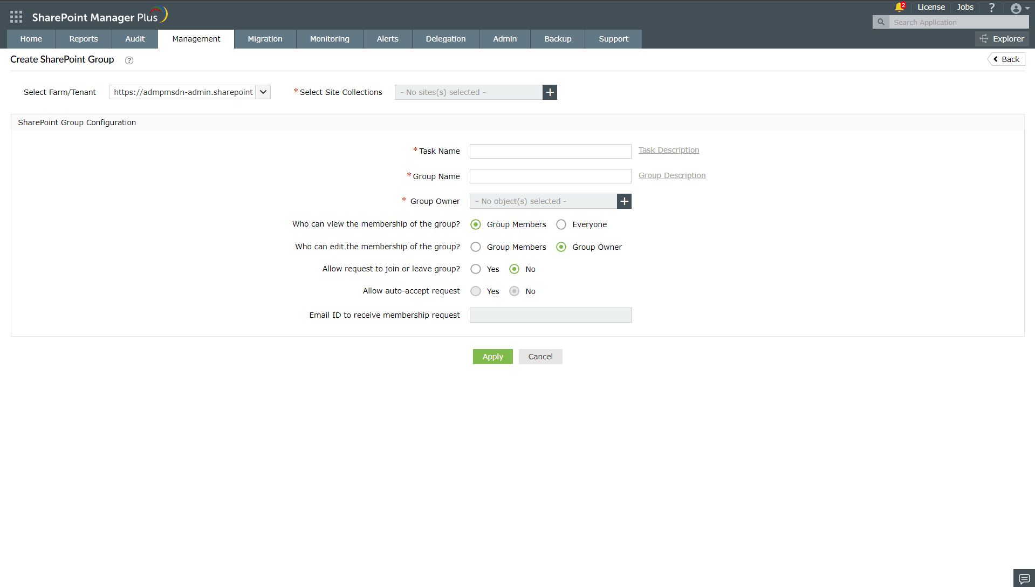Click help icon beside Create SharePoint Group
The image size is (1035, 587).
coord(129,60)
